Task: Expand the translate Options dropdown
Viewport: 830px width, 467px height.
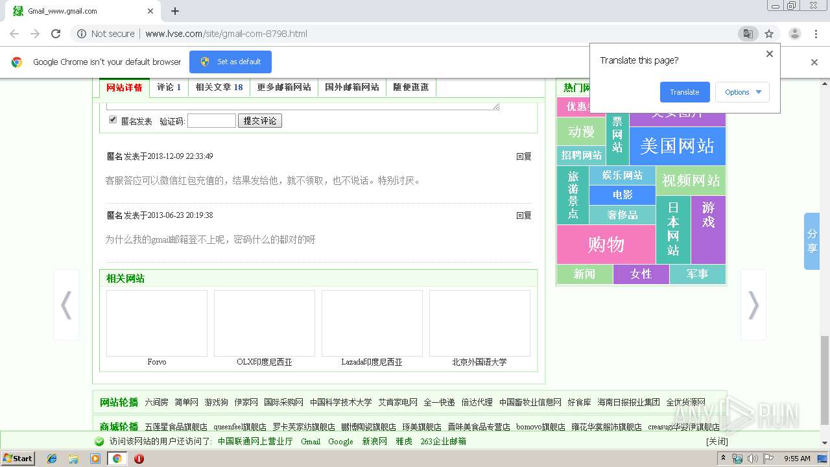Action: 742,92
